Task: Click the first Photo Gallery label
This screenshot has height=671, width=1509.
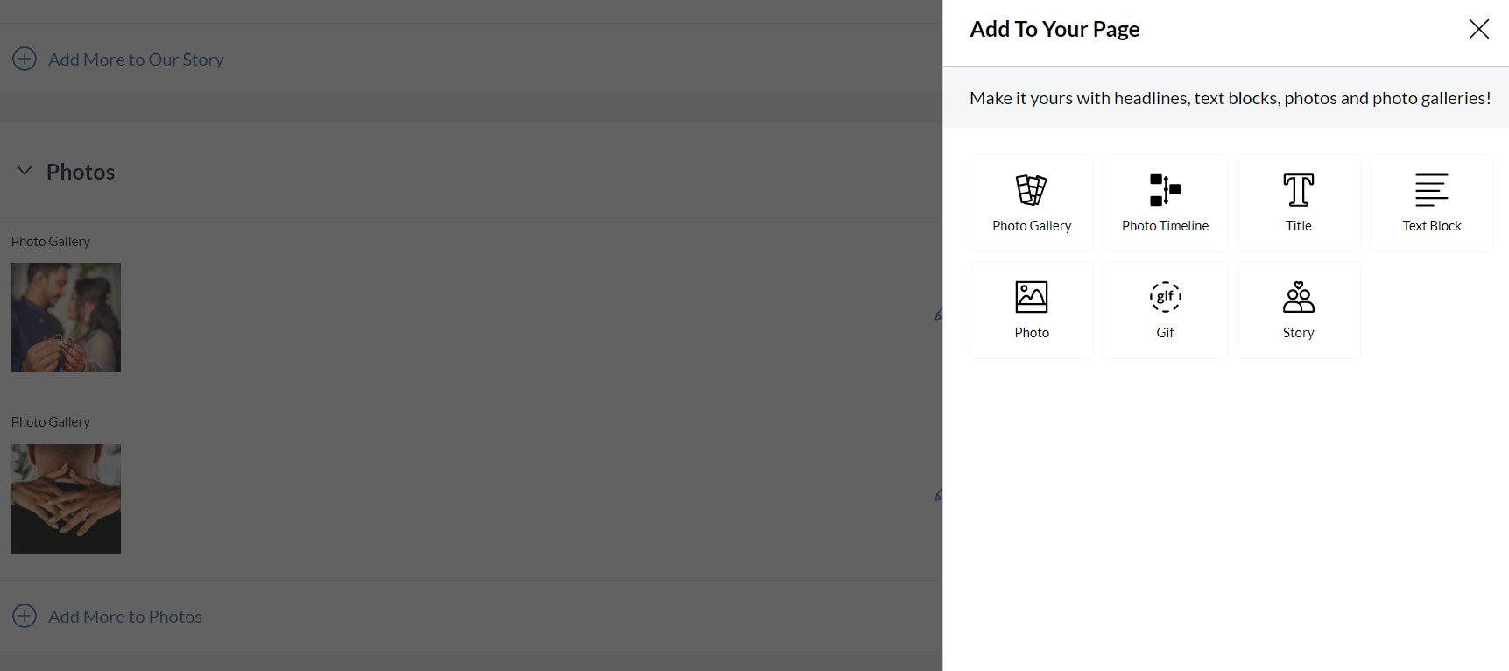Action: (51, 241)
